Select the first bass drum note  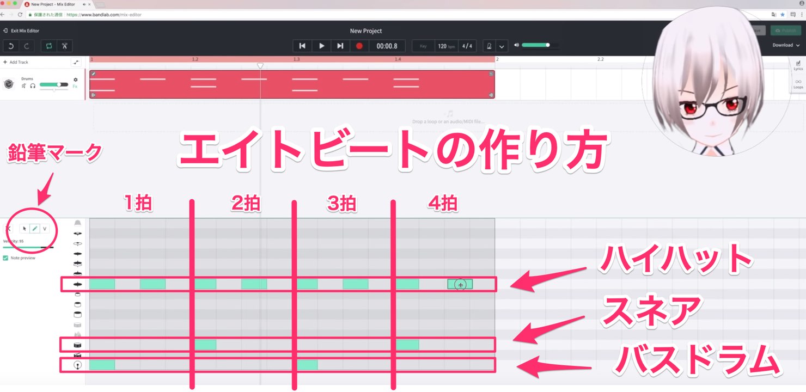(102, 365)
